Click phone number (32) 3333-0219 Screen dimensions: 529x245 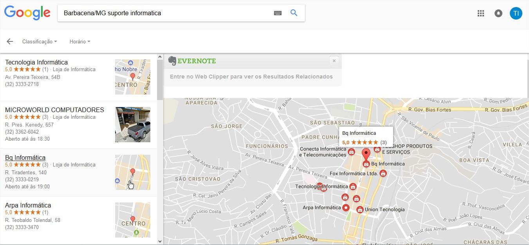click(22, 179)
